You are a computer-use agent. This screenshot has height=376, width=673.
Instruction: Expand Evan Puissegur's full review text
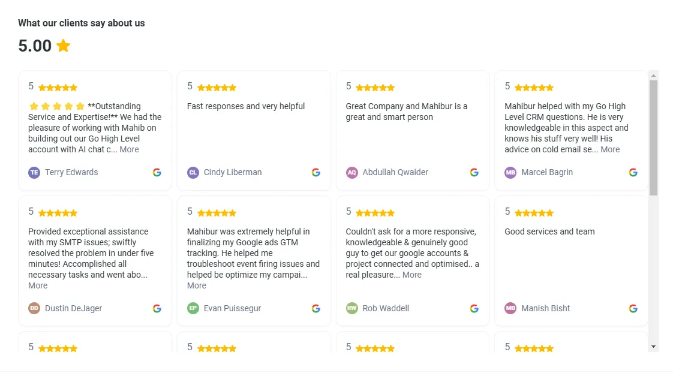click(197, 285)
